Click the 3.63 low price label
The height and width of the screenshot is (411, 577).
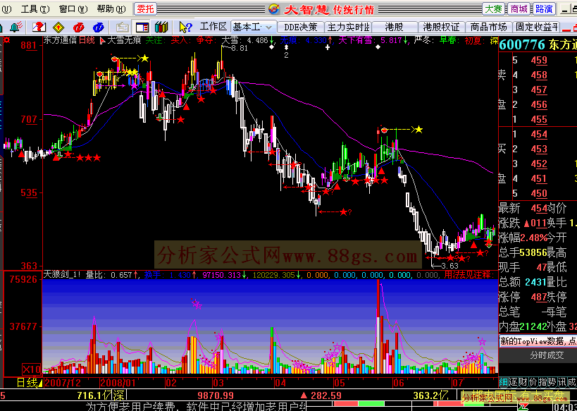[449, 266]
